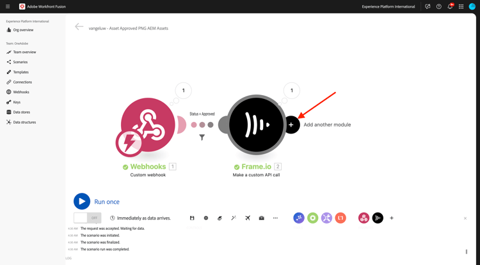Open the green Tools gear icon
The image size is (480, 265).
coord(312,218)
